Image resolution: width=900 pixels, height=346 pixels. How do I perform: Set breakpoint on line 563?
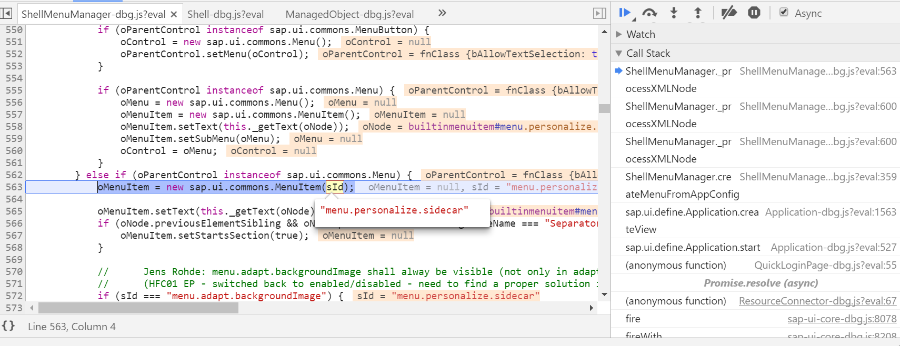tap(14, 187)
